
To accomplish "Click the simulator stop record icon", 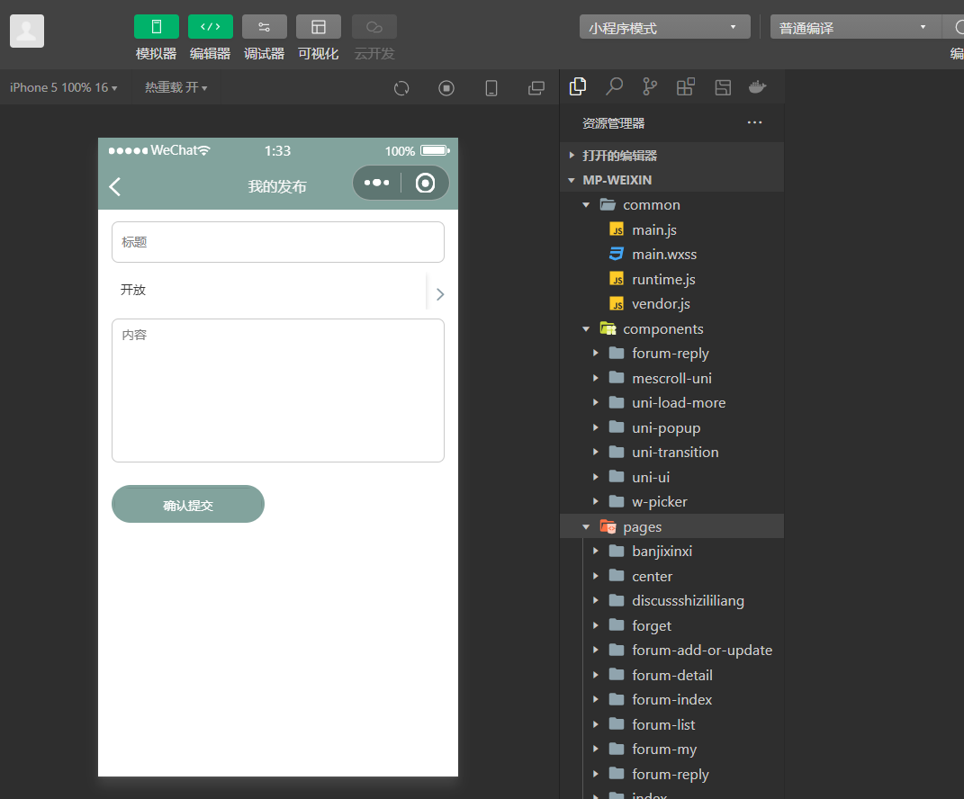I will click(446, 88).
